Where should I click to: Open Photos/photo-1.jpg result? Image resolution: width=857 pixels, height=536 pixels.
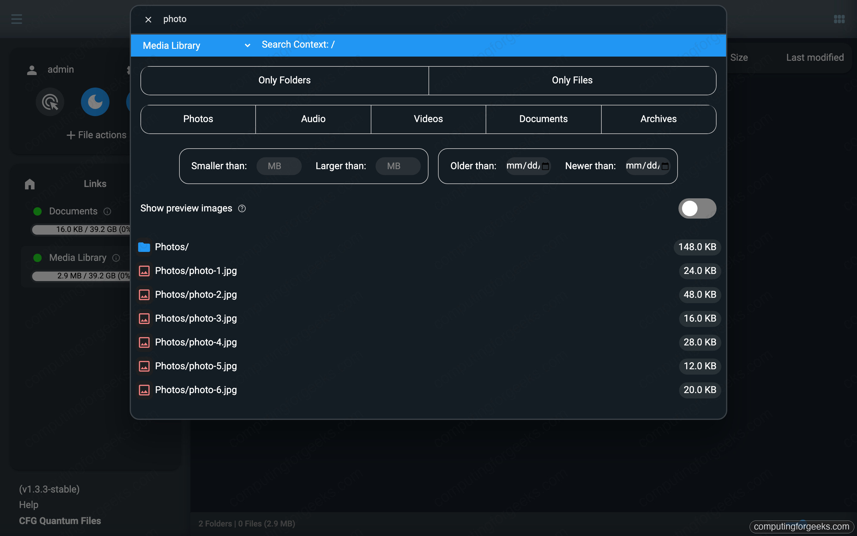coord(428,271)
